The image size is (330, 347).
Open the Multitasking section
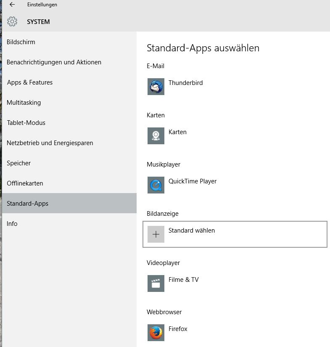(24, 103)
